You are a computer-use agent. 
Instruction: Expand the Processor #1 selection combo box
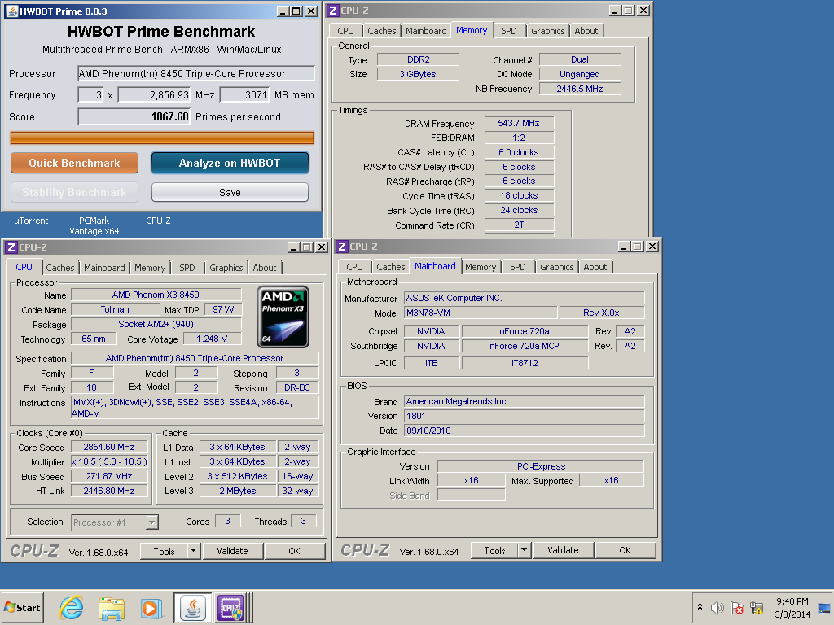(x=152, y=522)
